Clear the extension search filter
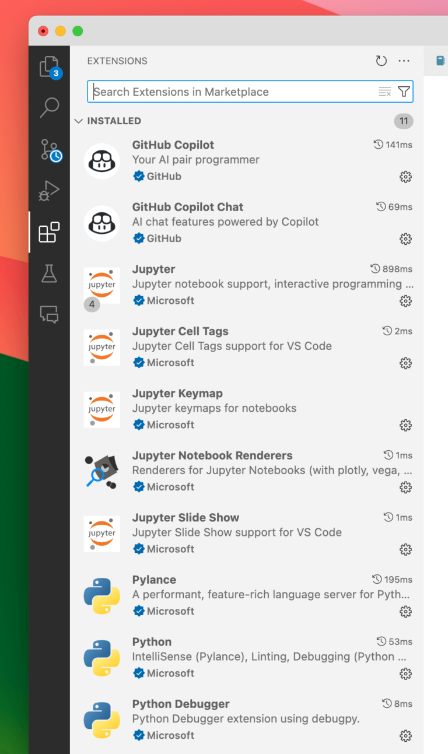The height and width of the screenshot is (754, 448). pyautogui.click(x=384, y=91)
